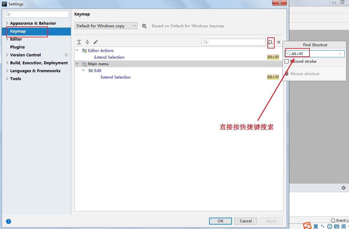This screenshot has width=349, height=229.
Task: Click the Find Shortcut Alt+W field
Action: [314, 54]
